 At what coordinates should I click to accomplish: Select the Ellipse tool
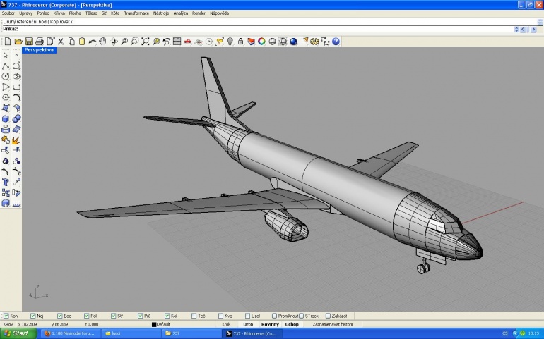17,77
